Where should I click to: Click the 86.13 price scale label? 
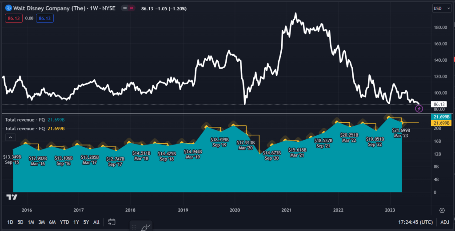coord(439,104)
